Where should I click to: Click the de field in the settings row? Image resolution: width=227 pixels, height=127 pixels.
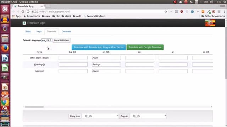140,64
